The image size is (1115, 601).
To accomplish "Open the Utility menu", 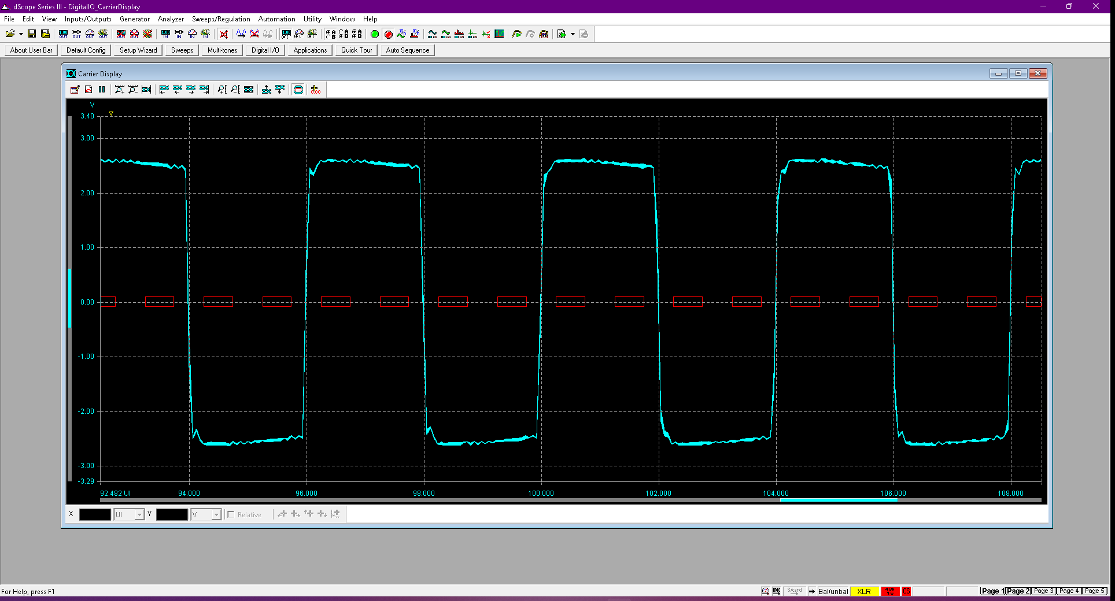I will pyautogui.click(x=312, y=19).
